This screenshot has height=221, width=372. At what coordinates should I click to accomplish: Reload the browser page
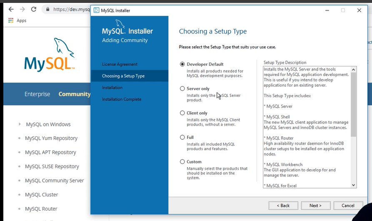[34, 9]
